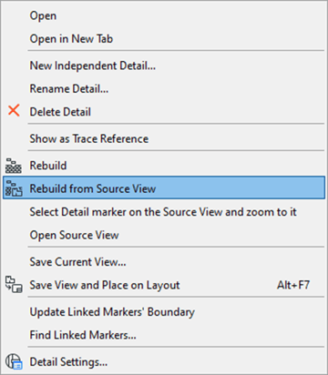Viewport: 328px width, 375px height.
Task: Click the Rebuild from Source View icon
Action: [14, 188]
